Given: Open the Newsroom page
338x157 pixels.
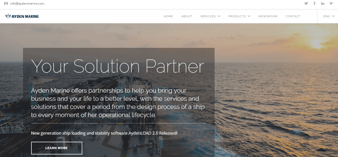Looking at the screenshot, I should [268, 16].
